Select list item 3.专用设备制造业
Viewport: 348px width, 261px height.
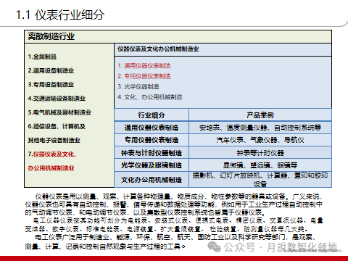point(51,85)
